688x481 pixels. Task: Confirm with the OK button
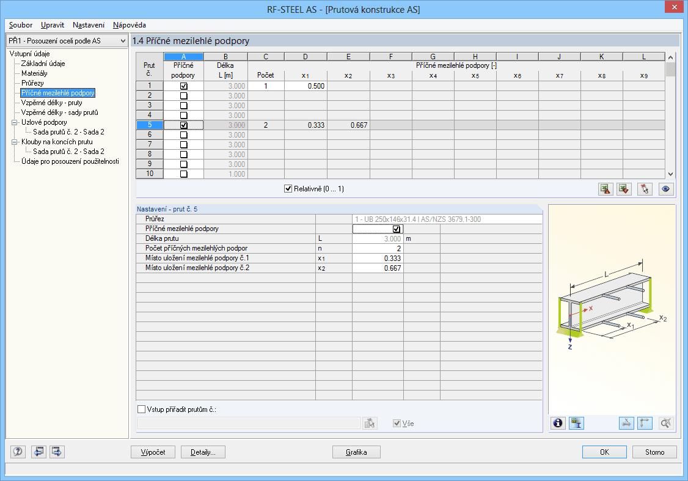pos(605,452)
